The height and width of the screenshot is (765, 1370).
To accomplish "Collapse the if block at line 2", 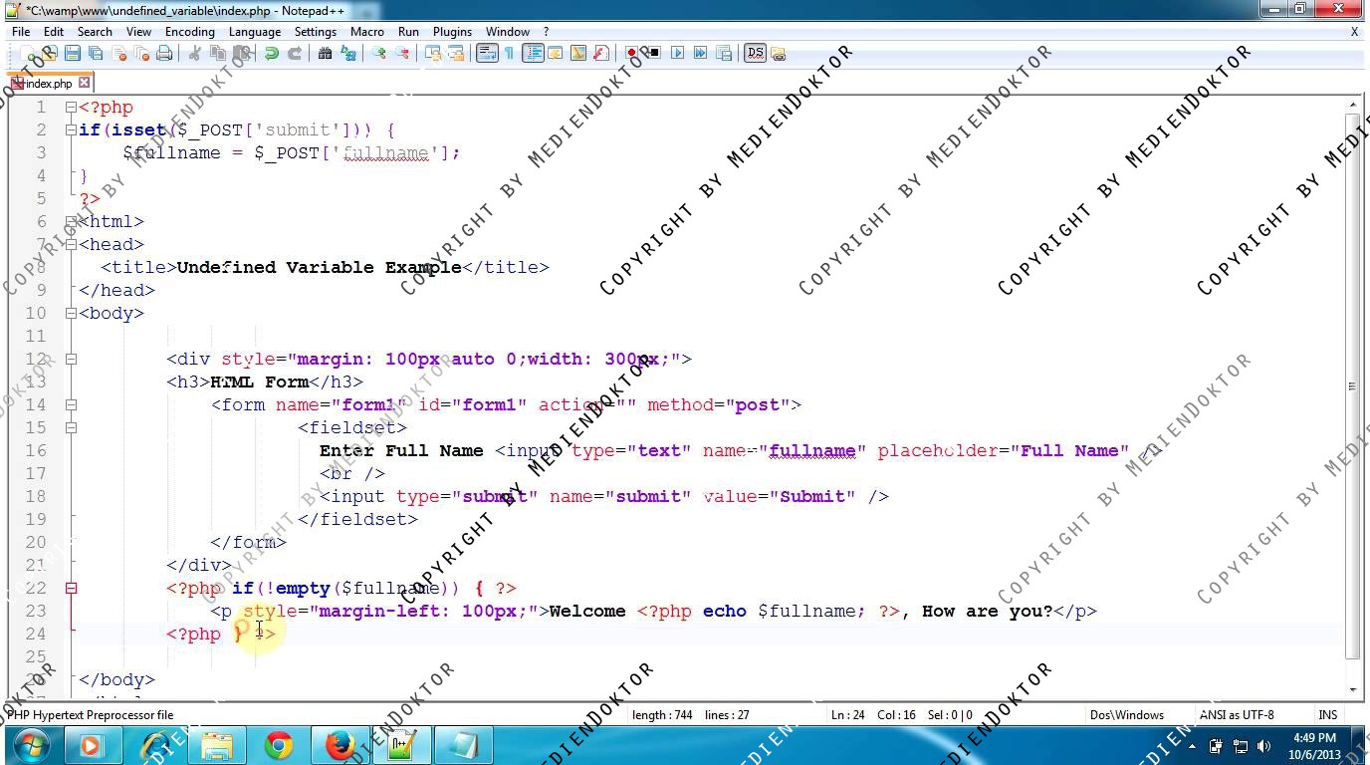I will [71, 129].
